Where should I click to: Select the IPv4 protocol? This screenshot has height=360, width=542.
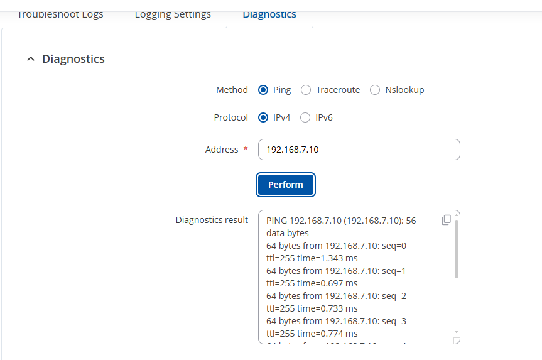pos(264,117)
